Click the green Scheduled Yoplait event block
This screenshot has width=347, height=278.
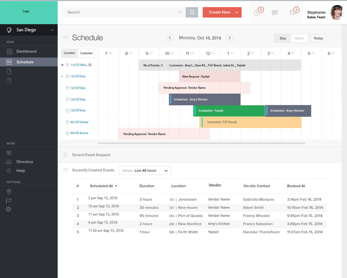(229, 111)
